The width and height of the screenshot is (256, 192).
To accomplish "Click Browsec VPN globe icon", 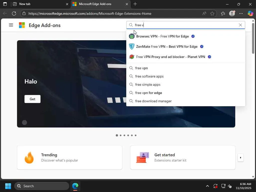I will point(131,36).
